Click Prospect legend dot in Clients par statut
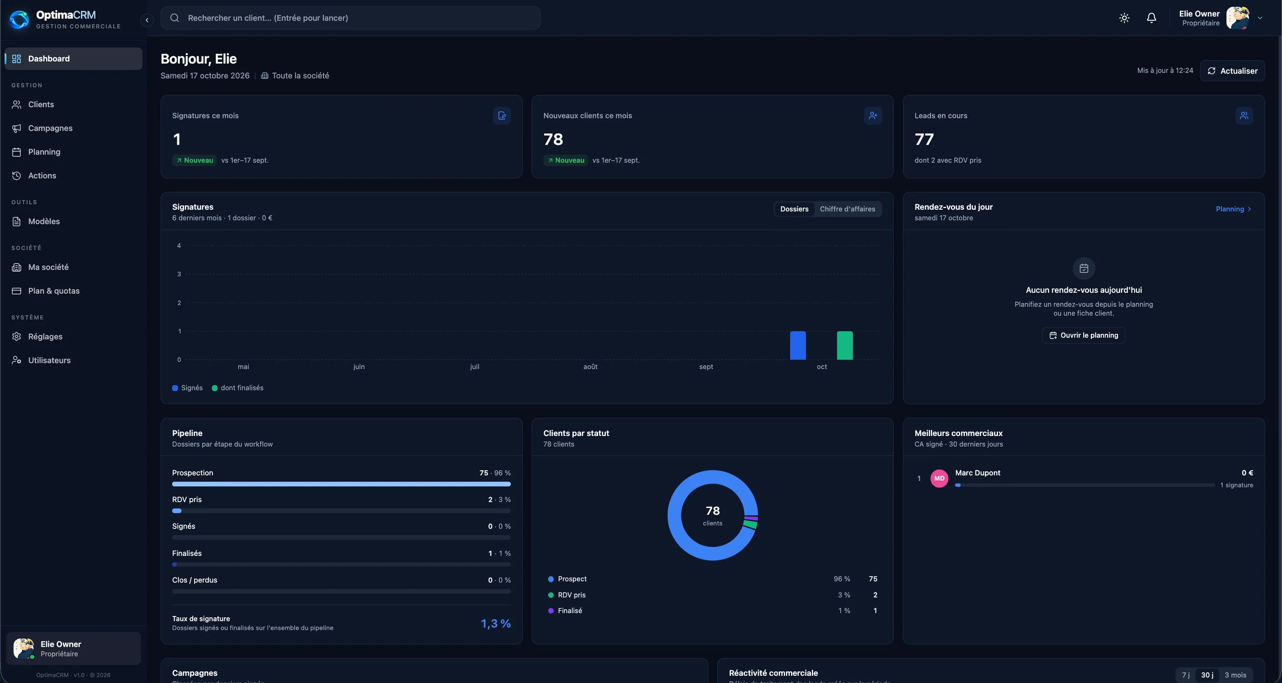1282x683 pixels. [550, 579]
